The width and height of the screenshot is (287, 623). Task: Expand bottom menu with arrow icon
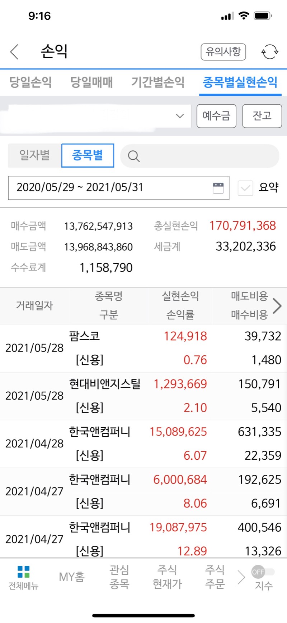[241, 577]
